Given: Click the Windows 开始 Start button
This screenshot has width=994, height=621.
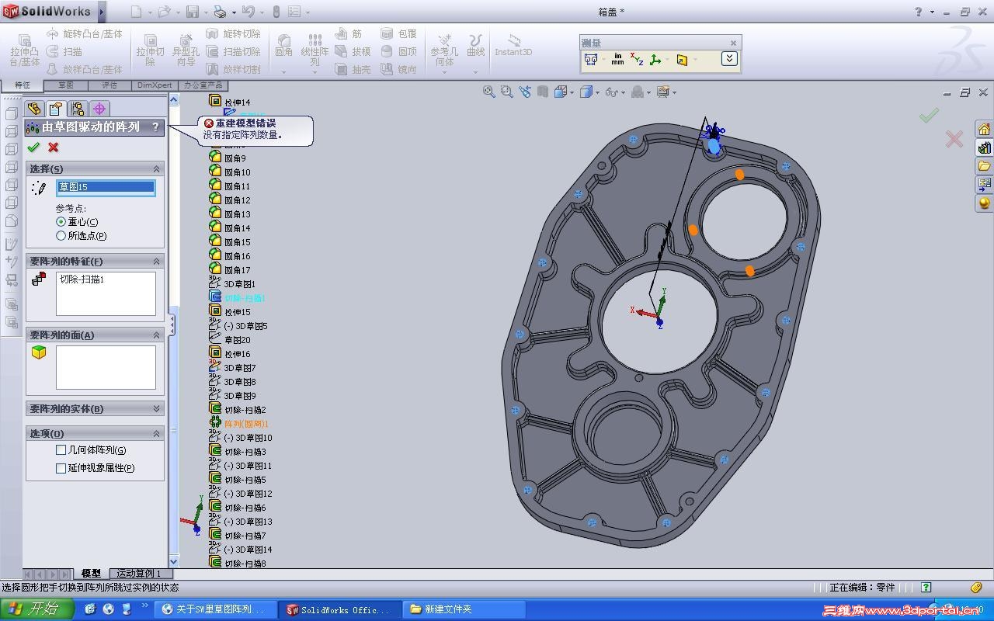Looking at the screenshot, I should point(37,609).
